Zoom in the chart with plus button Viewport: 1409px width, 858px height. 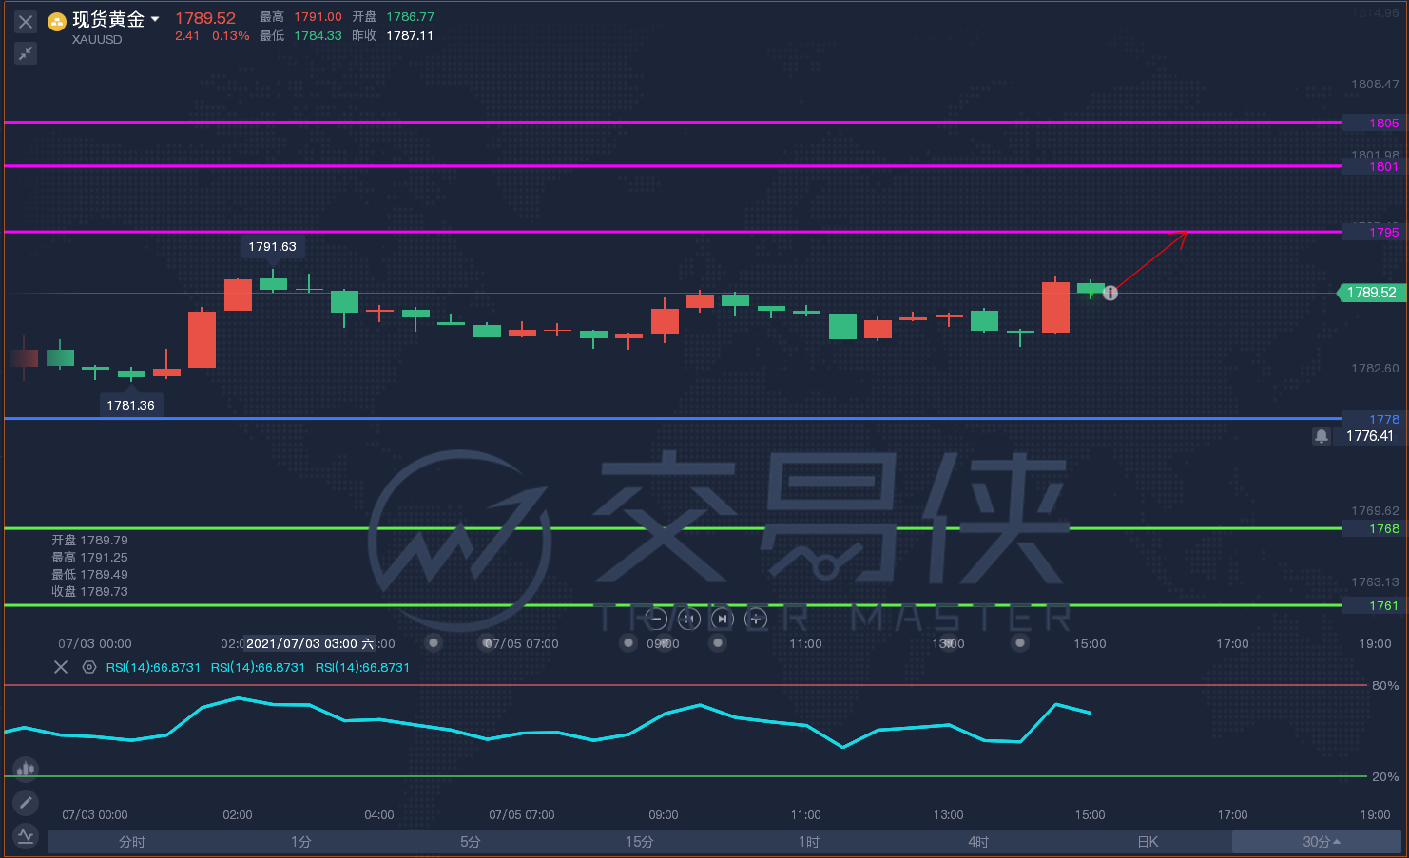point(756,620)
